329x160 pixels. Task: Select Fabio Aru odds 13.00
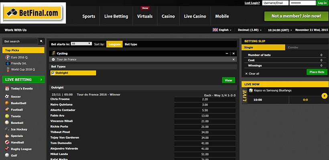coord(205,116)
